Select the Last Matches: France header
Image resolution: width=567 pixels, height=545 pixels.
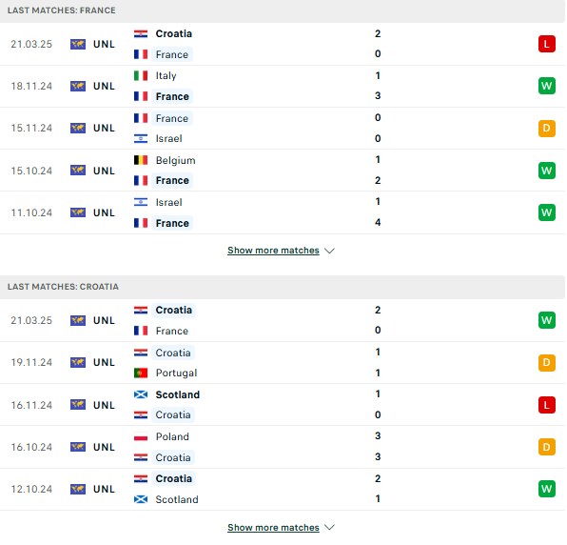(x=62, y=10)
